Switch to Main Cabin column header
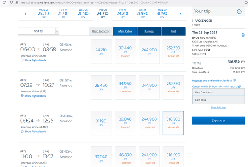This screenshot has width=248, height=167. pyautogui.click(x=125, y=31)
